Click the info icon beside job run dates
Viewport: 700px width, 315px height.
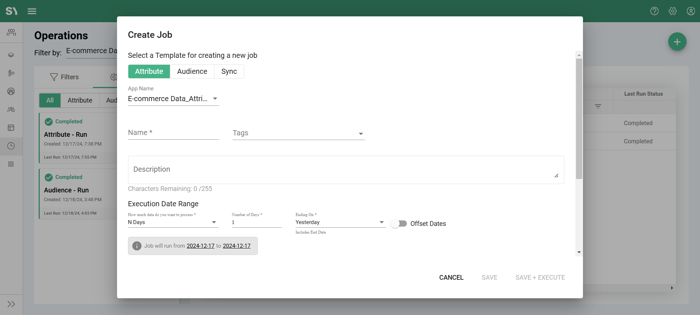pyautogui.click(x=137, y=246)
